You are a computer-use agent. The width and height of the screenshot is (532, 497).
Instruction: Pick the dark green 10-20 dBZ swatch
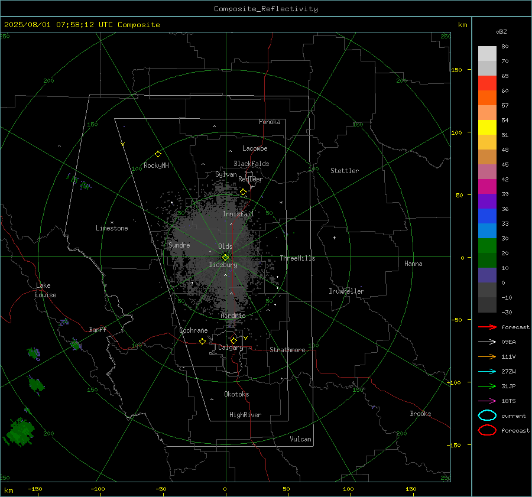(487, 260)
